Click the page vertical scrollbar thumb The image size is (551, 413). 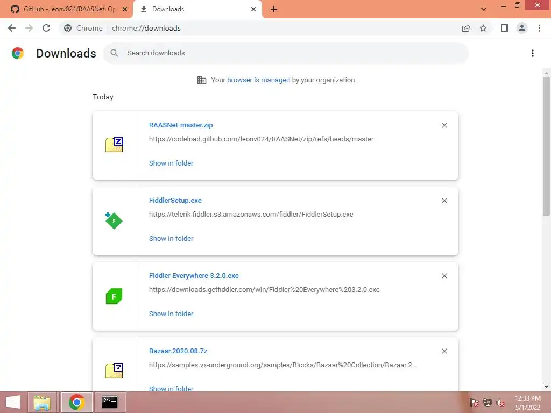[546, 146]
